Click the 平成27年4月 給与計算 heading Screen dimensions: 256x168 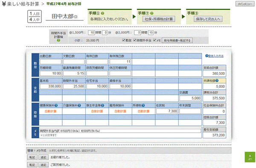click(x=64, y=4)
